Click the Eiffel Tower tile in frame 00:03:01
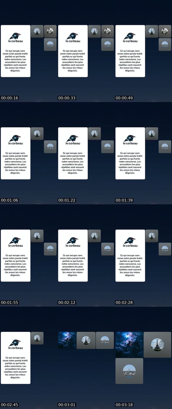172x409 pixels. click(x=86, y=340)
